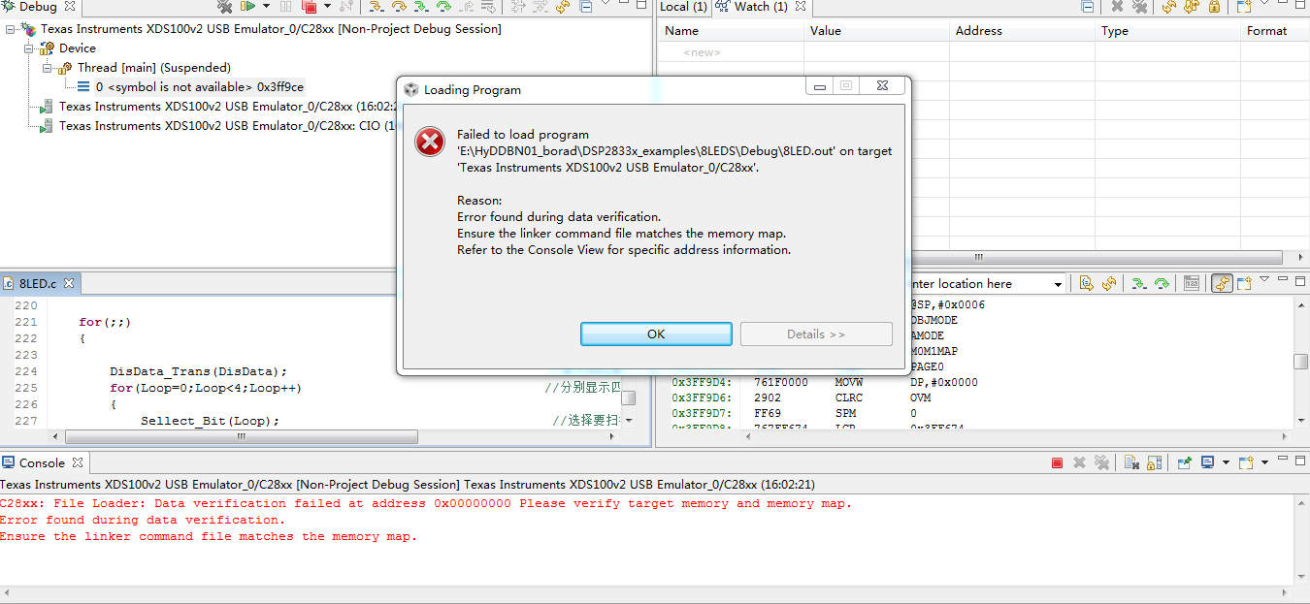Click the greyed-out Details >> button
Screen dimensions: 1310x604
(816, 334)
